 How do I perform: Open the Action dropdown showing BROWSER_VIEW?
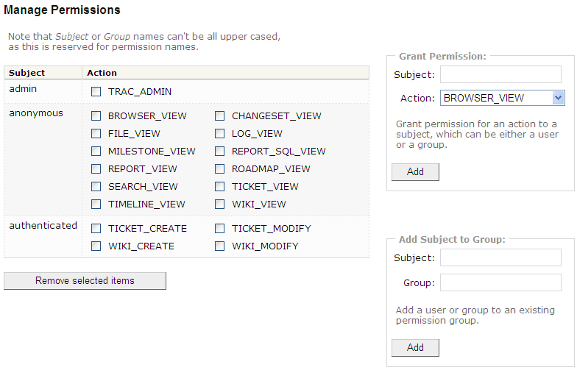[x=502, y=98]
